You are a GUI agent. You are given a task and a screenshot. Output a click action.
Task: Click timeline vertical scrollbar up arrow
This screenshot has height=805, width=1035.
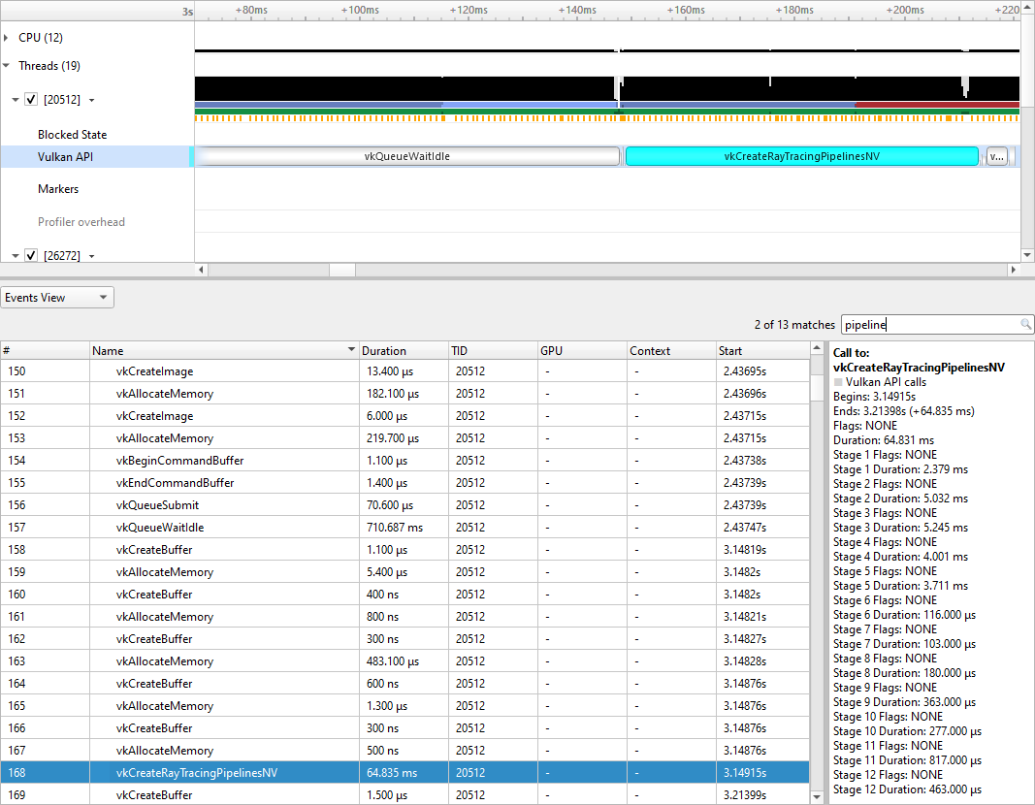(x=1027, y=8)
